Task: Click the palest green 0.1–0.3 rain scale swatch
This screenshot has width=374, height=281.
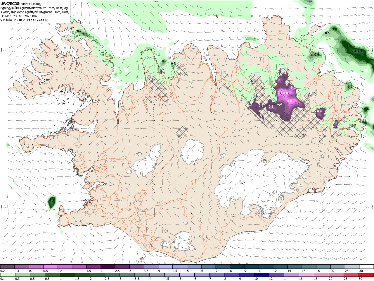Action: [8, 275]
